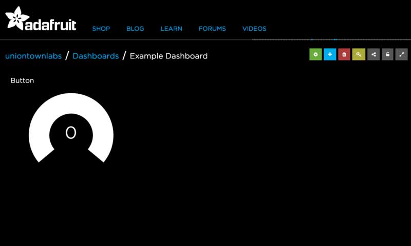The height and width of the screenshot is (246, 411).
Task: Click the Adafruit flower star emblem
Action: [15, 18]
